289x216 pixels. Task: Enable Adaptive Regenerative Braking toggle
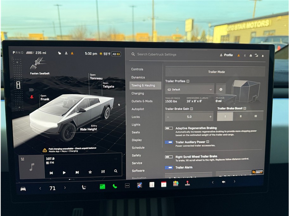(169, 128)
